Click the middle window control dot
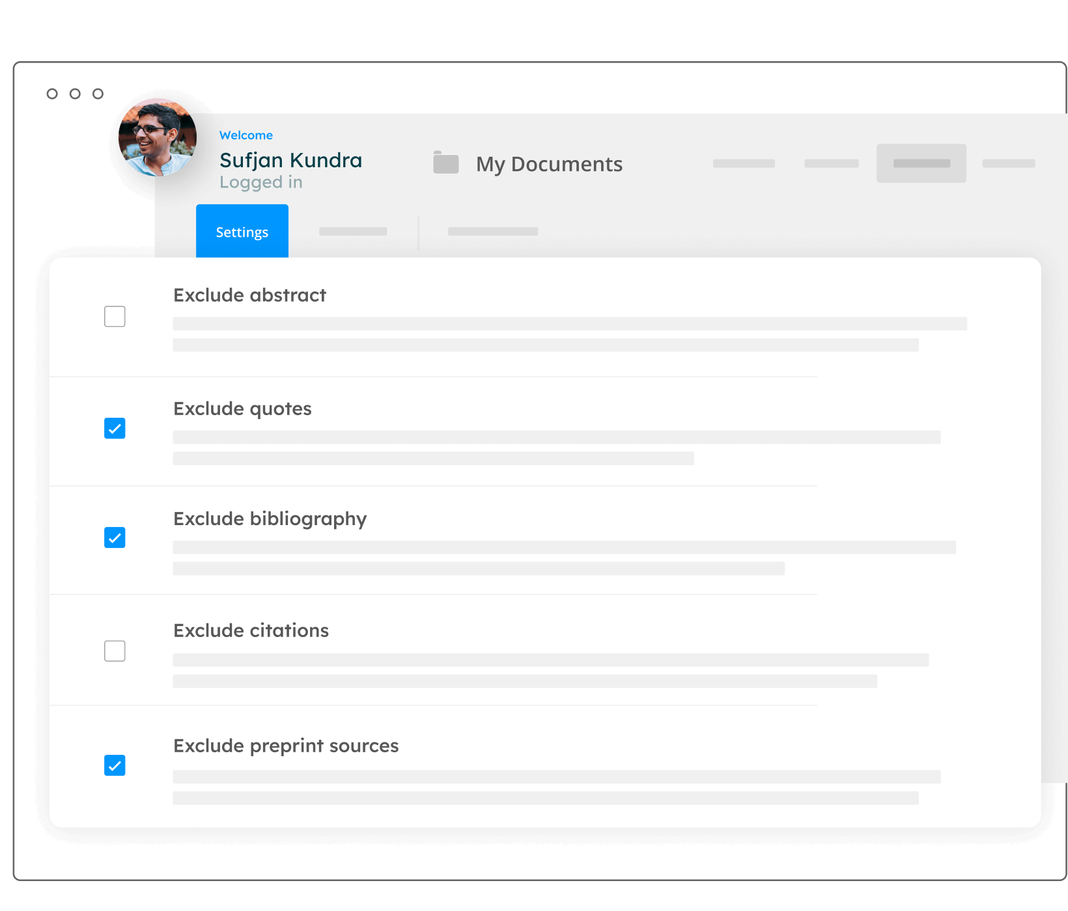The width and height of the screenshot is (1068, 911). (x=76, y=93)
